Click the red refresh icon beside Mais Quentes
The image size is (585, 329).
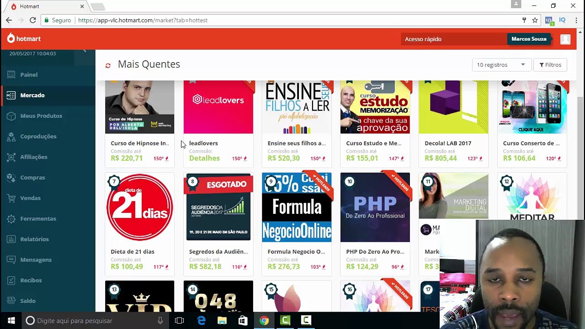coord(108,65)
